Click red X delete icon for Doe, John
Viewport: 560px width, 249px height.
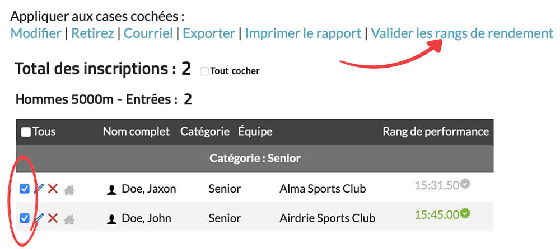click(x=53, y=218)
